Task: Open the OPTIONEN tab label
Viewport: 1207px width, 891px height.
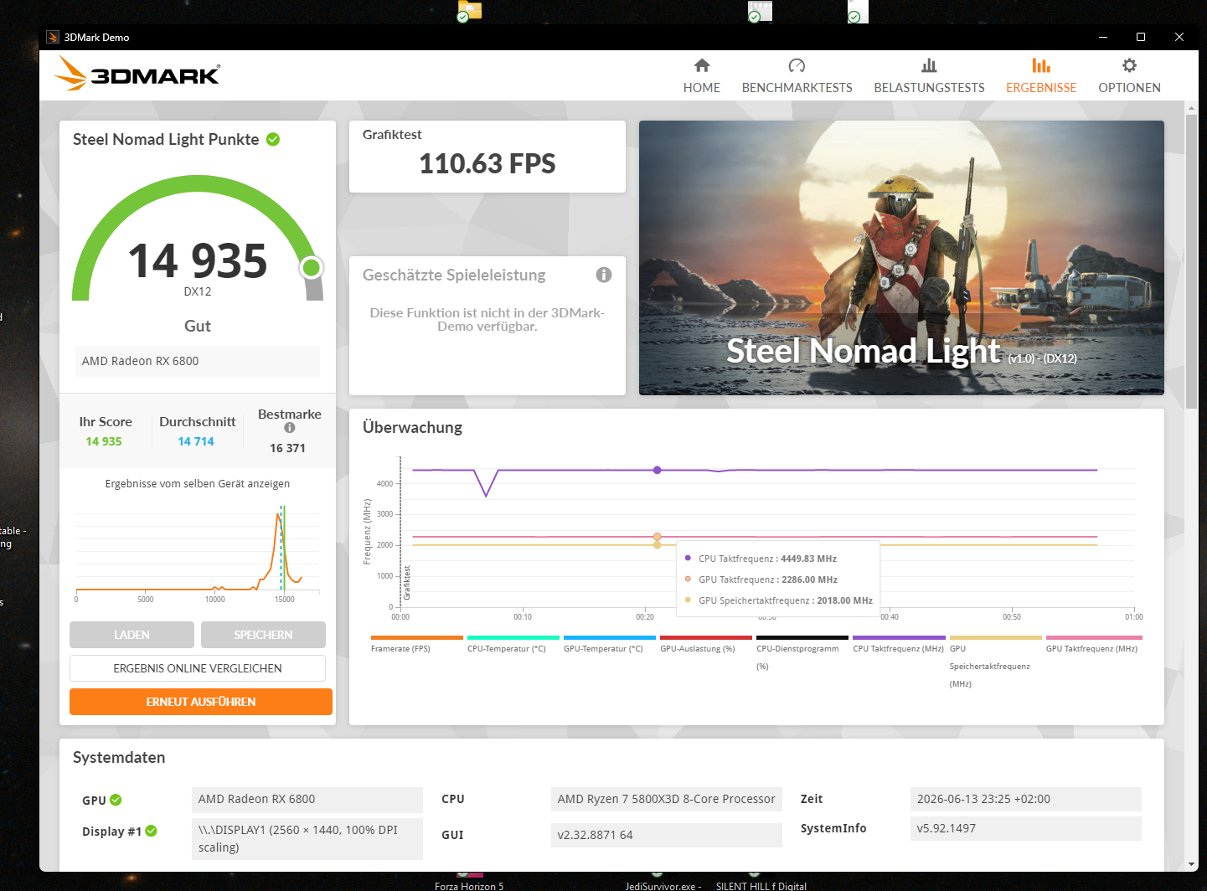Action: point(1129,88)
